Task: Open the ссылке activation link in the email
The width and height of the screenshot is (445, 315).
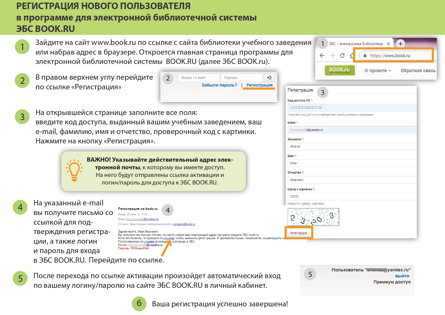Action: click(169, 238)
